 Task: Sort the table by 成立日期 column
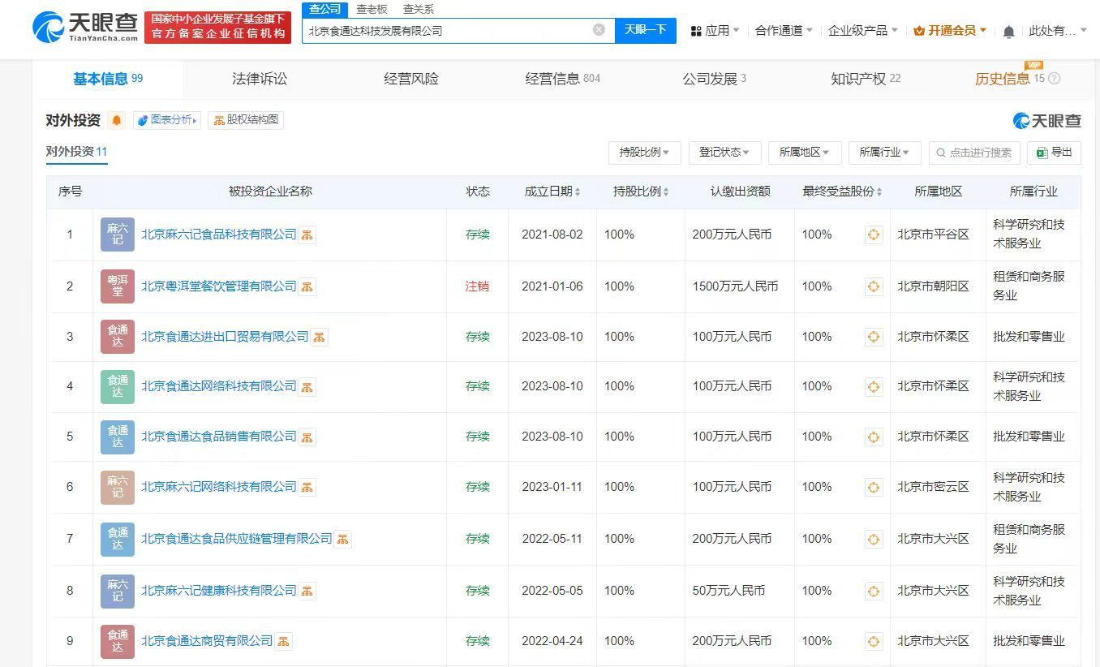[552, 191]
